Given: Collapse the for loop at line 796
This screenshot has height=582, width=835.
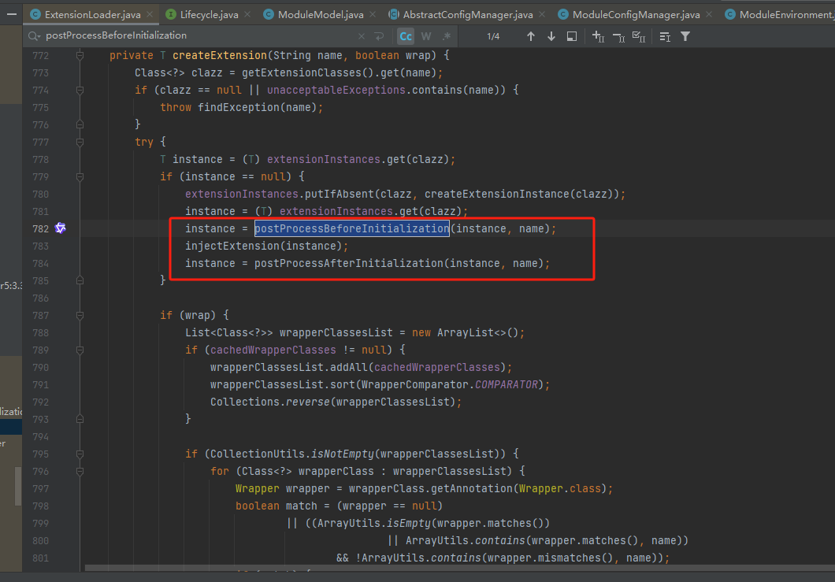Looking at the screenshot, I should pyautogui.click(x=80, y=471).
